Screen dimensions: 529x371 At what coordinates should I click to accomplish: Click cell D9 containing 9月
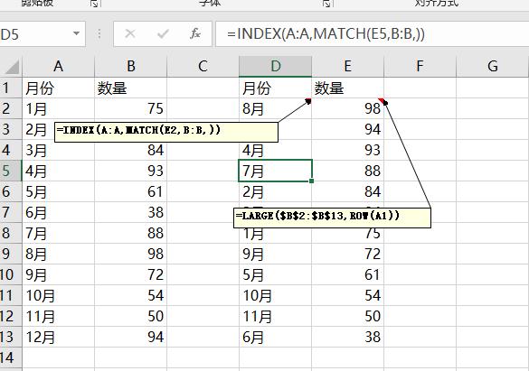click(x=275, y=254)
